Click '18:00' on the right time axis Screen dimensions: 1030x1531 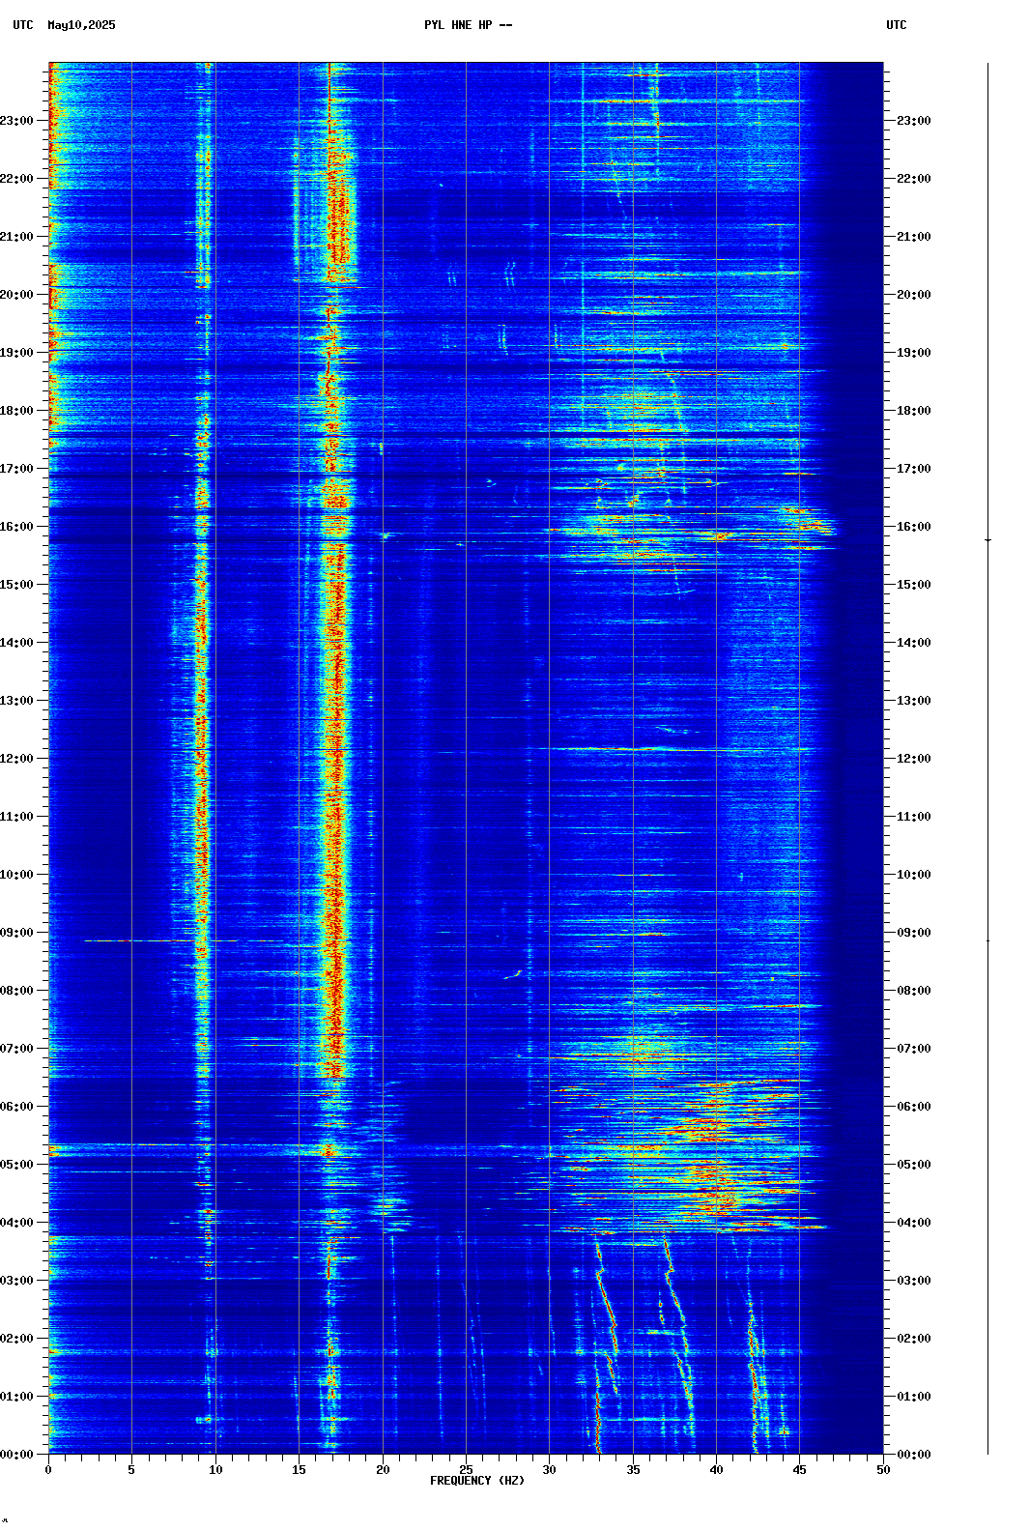914,411
